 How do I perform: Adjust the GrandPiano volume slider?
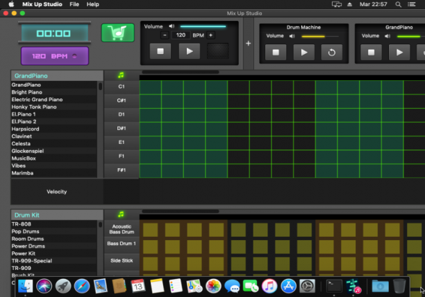pos(410,36)
